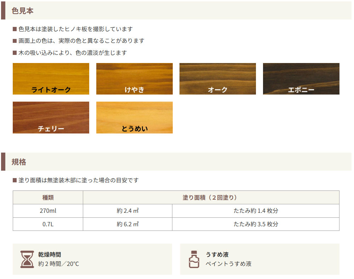Choose the けやき wood color swatch

click(x=135, y=79)
